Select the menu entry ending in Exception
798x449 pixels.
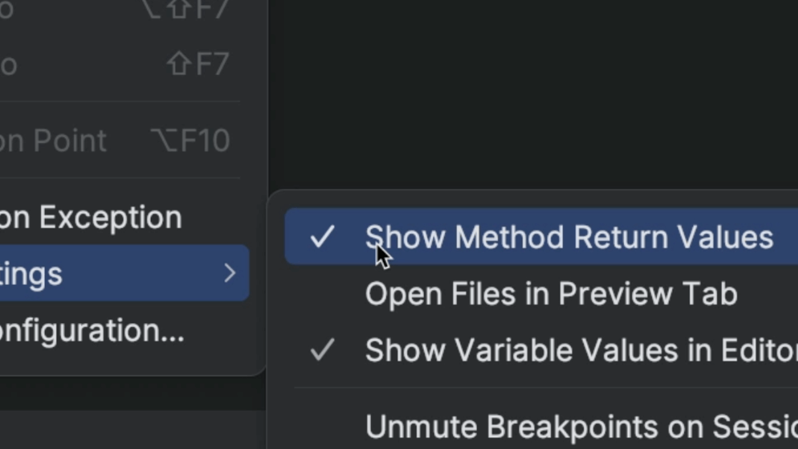click(91, 217)
